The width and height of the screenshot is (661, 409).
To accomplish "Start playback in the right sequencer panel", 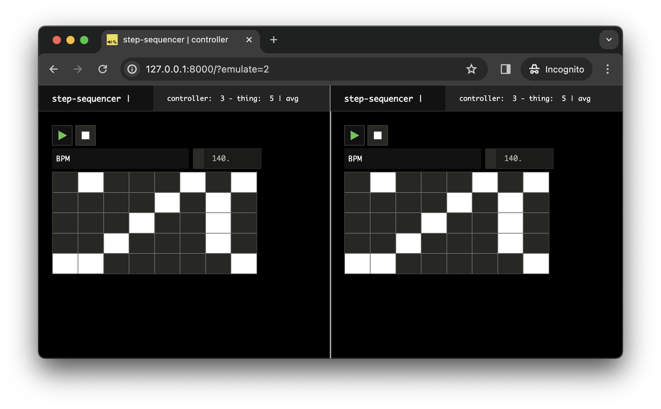I will click(354, 135).
